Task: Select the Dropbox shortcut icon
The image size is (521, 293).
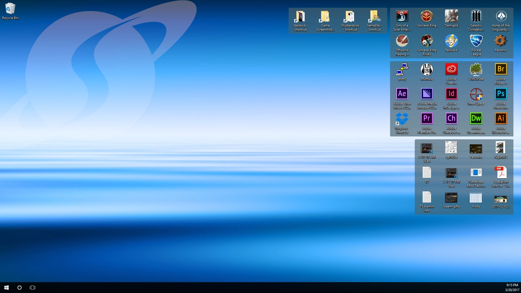Action: coord(402,119)
